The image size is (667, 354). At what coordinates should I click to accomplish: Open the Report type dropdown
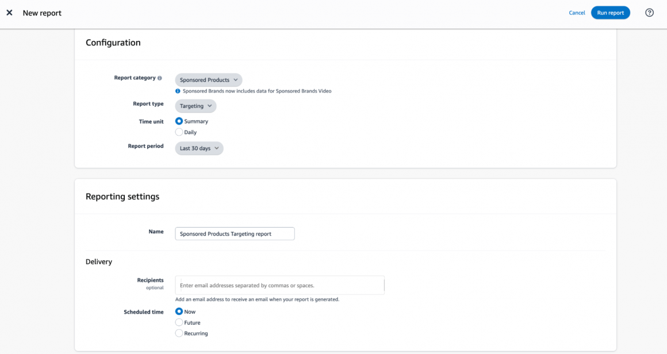tap(195, 106)
